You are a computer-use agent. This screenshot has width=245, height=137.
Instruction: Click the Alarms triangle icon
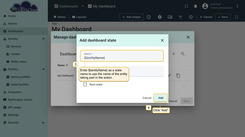pyautogui.click(x=5, y=24)
